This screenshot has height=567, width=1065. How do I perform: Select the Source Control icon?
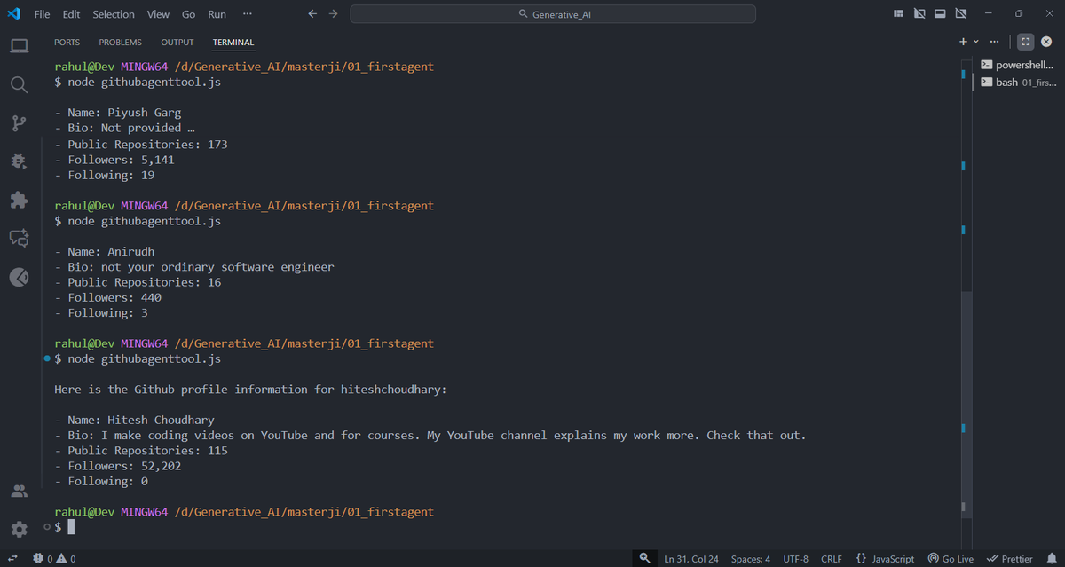click(x=20, y=123)
